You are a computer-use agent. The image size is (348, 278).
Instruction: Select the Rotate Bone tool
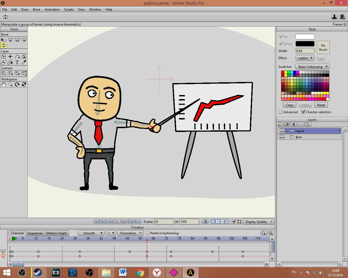coord(24,40)
